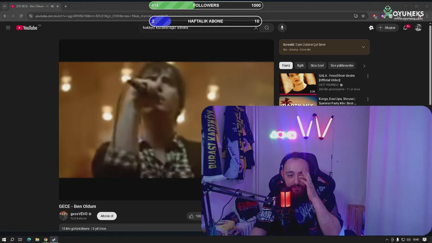432x243 pixels.
Task: Select the İlgili filter chip
Action: [300, 65]
